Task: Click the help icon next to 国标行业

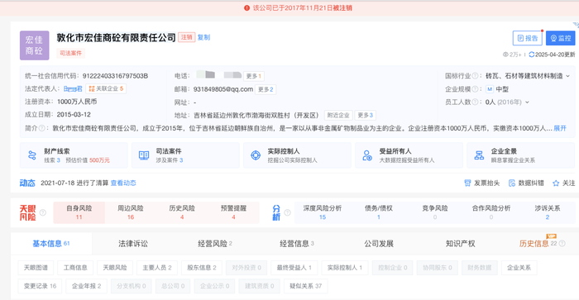Action: [x=476, y=76]
